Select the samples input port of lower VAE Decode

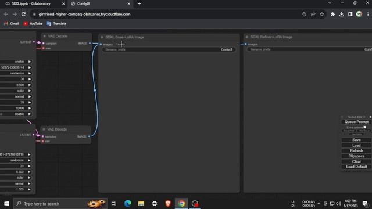(42, 136)
